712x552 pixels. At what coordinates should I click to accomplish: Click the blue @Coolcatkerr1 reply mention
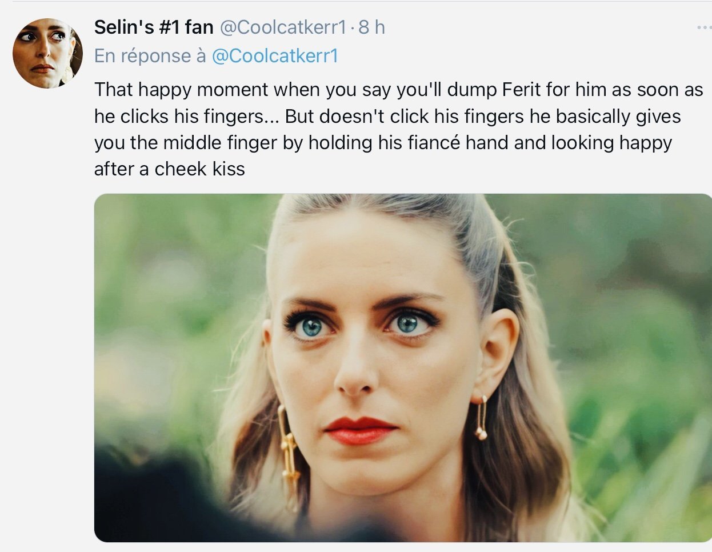point(275,55)
